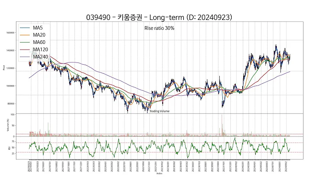Click the RSI axis tick 75

coord(13,141)
